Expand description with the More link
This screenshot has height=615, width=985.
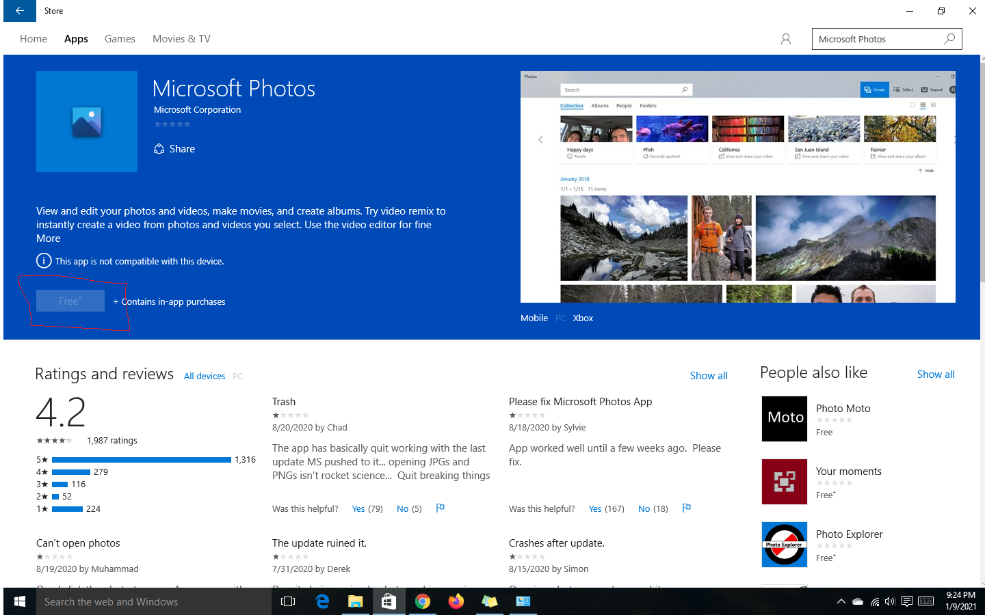click(x=48, y=238)
